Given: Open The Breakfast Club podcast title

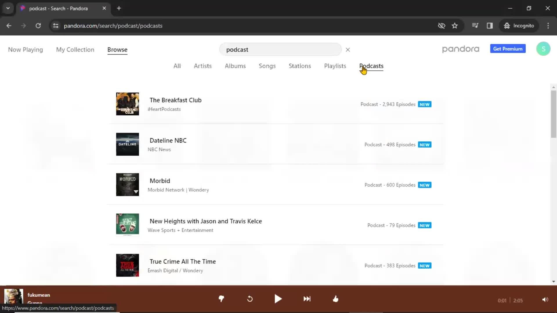Looking at the screenshot, I should 176,100.
